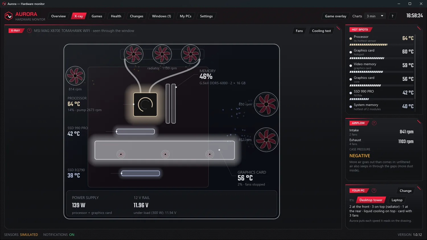The image size is (427, 240).
Task: Select the processor pump block in the diagram
Action: pyautogui.click(x=145, y=105)
